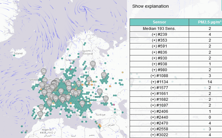Expand sensor #3022 entry
This screenshot has width=222, height=138.
coord(159,135)
